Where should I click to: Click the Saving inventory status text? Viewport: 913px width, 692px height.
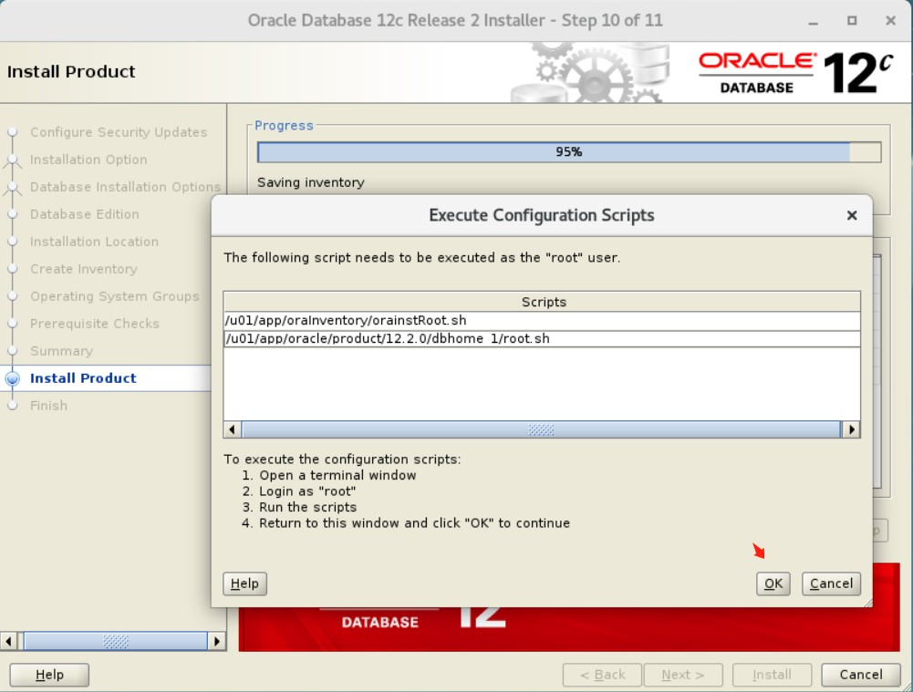click(x=310, y=182)
